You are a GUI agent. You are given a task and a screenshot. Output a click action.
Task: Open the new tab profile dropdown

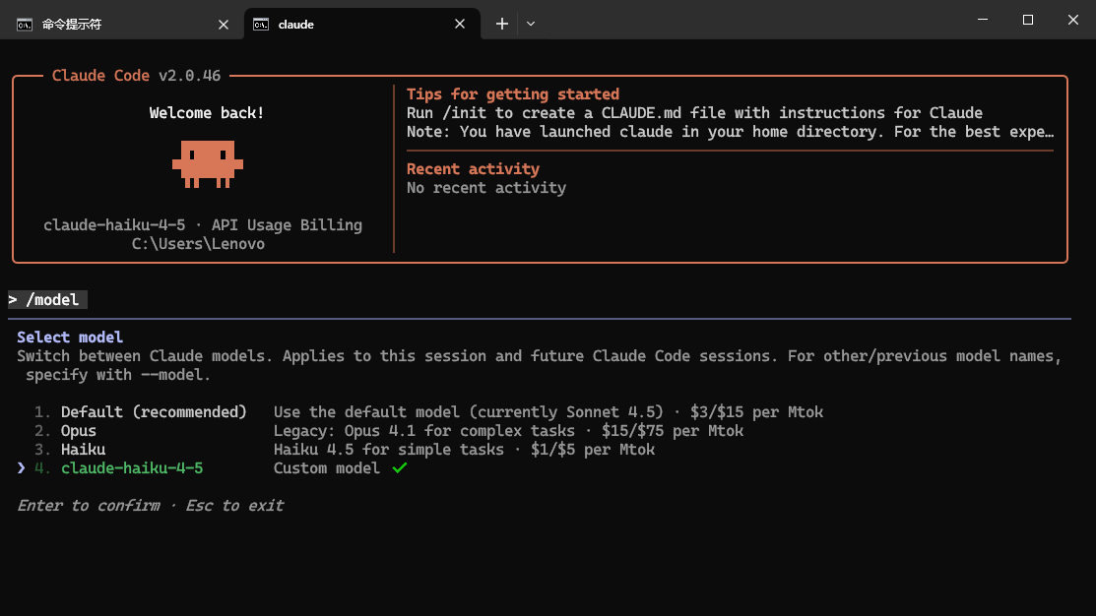[x=531, y=24]
